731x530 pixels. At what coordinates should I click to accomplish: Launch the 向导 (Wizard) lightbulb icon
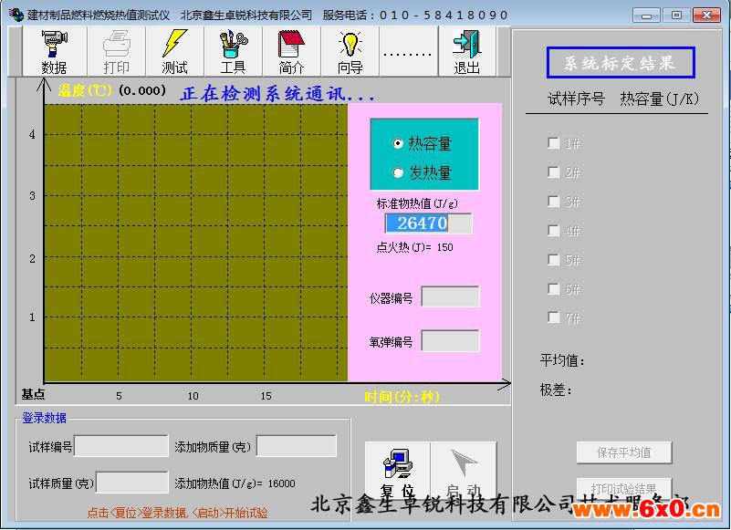350,51
